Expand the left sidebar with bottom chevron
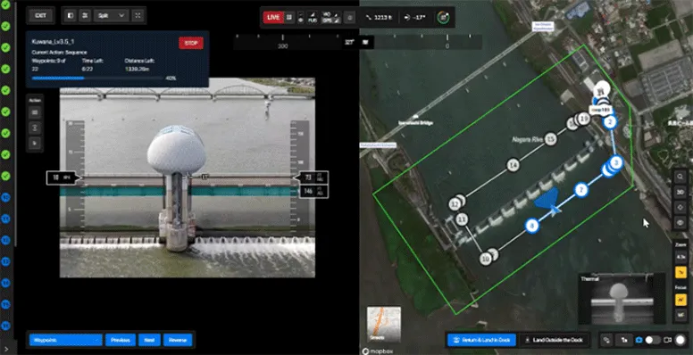This screenshot has height=355, width=693. pos(5,349)
